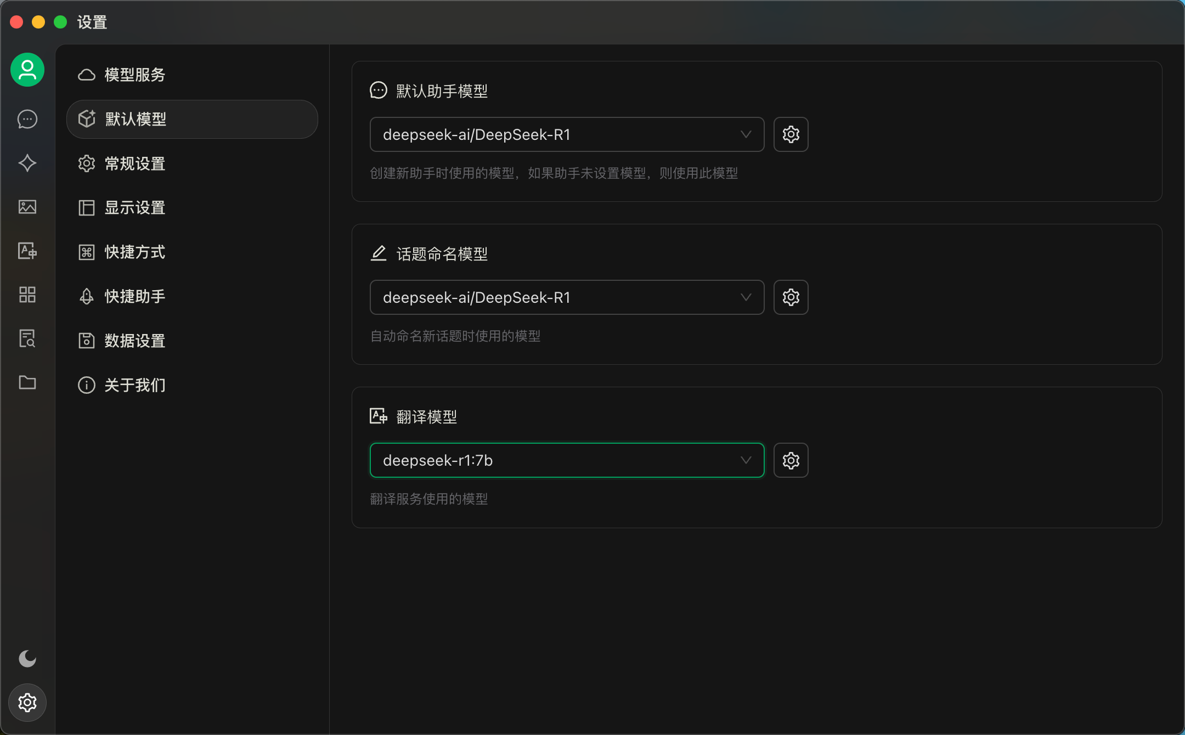1185x735 pixels.
Task: Select 常规设置 in settings menu
Action: (135, 163)
